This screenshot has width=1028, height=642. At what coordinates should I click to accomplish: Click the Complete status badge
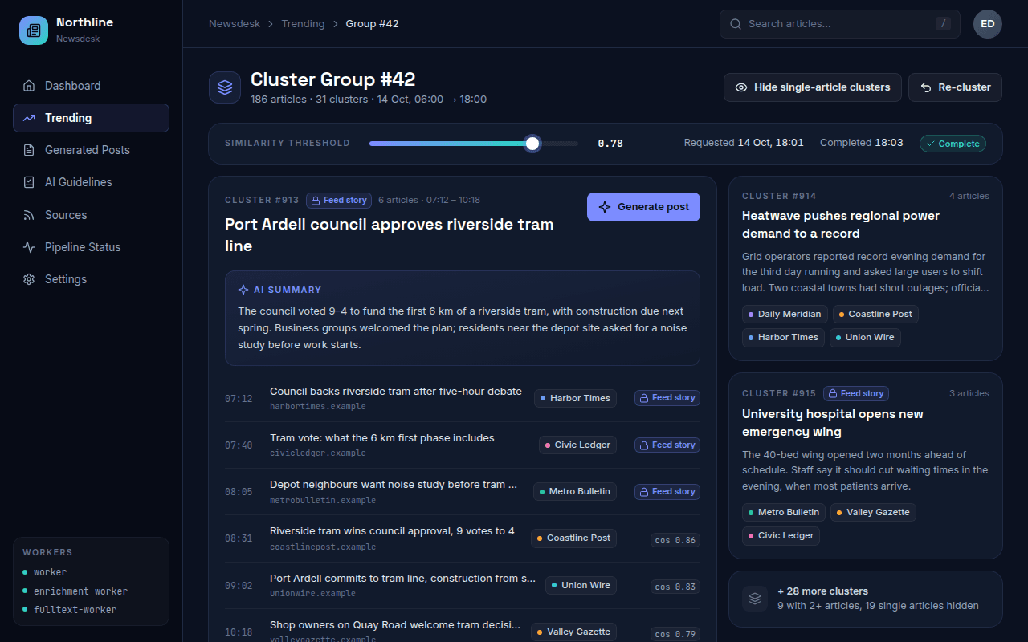953,144
